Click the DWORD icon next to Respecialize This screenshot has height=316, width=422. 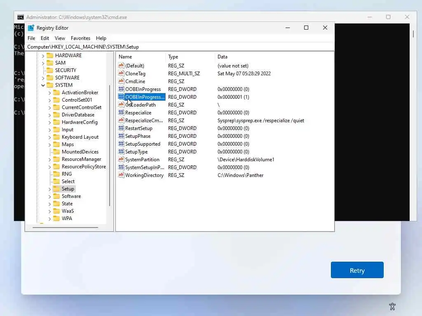[121, 113]
